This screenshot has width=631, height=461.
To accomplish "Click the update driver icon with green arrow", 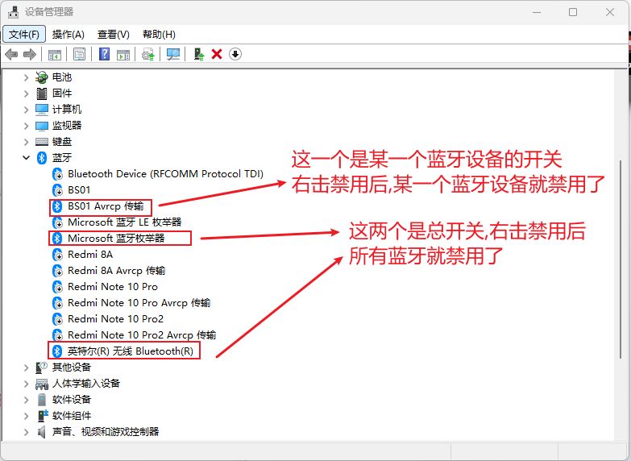I will click(x=197, y=54).
